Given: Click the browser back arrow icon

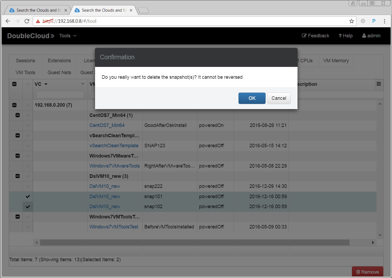Looking at the screenshot, I should click(8, 21).
